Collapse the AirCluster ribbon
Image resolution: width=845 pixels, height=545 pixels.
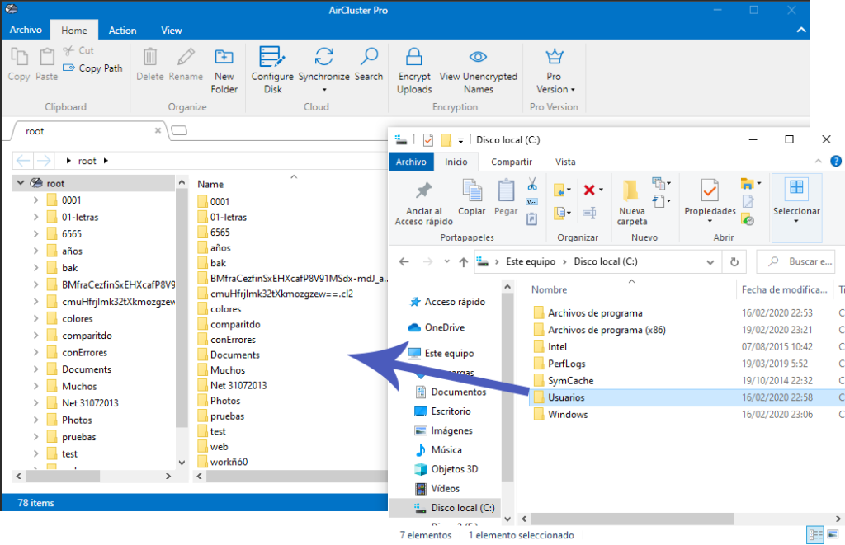(x=801, y=31)
